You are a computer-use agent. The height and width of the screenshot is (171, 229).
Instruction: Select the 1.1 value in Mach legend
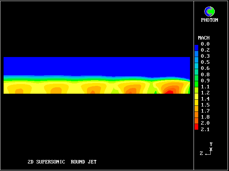point(205,87)
